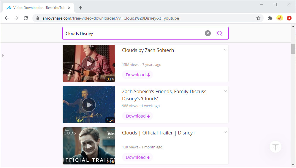Expand options for Official Trailer result

click(225, 132)
